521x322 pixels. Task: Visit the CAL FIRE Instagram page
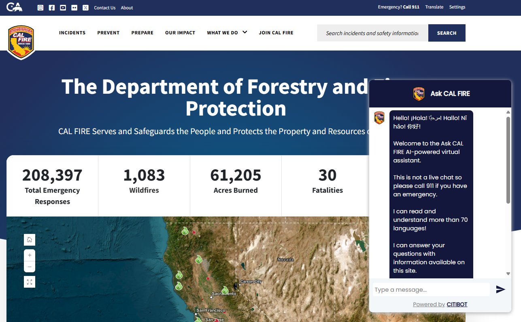coord(40,8)
